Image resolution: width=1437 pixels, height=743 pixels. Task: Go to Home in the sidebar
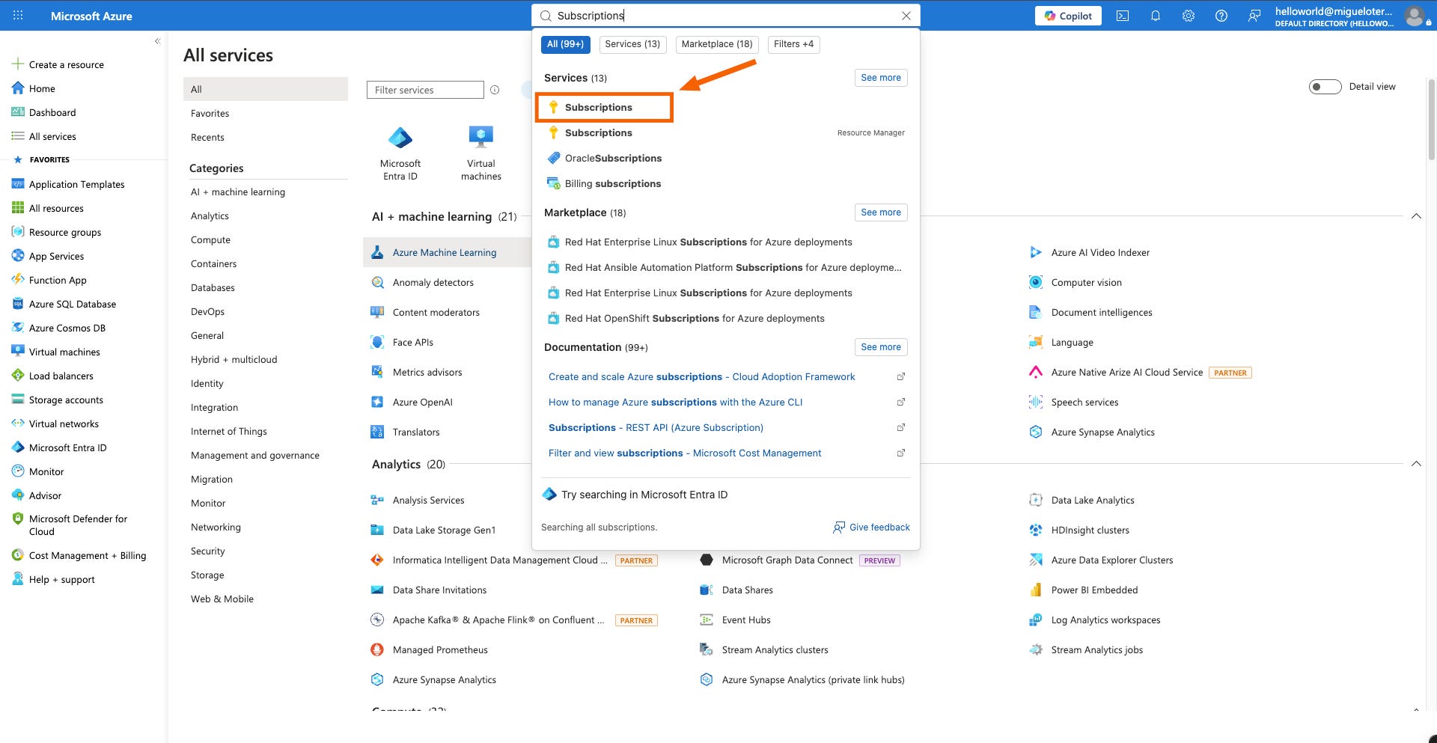point(34,88)
